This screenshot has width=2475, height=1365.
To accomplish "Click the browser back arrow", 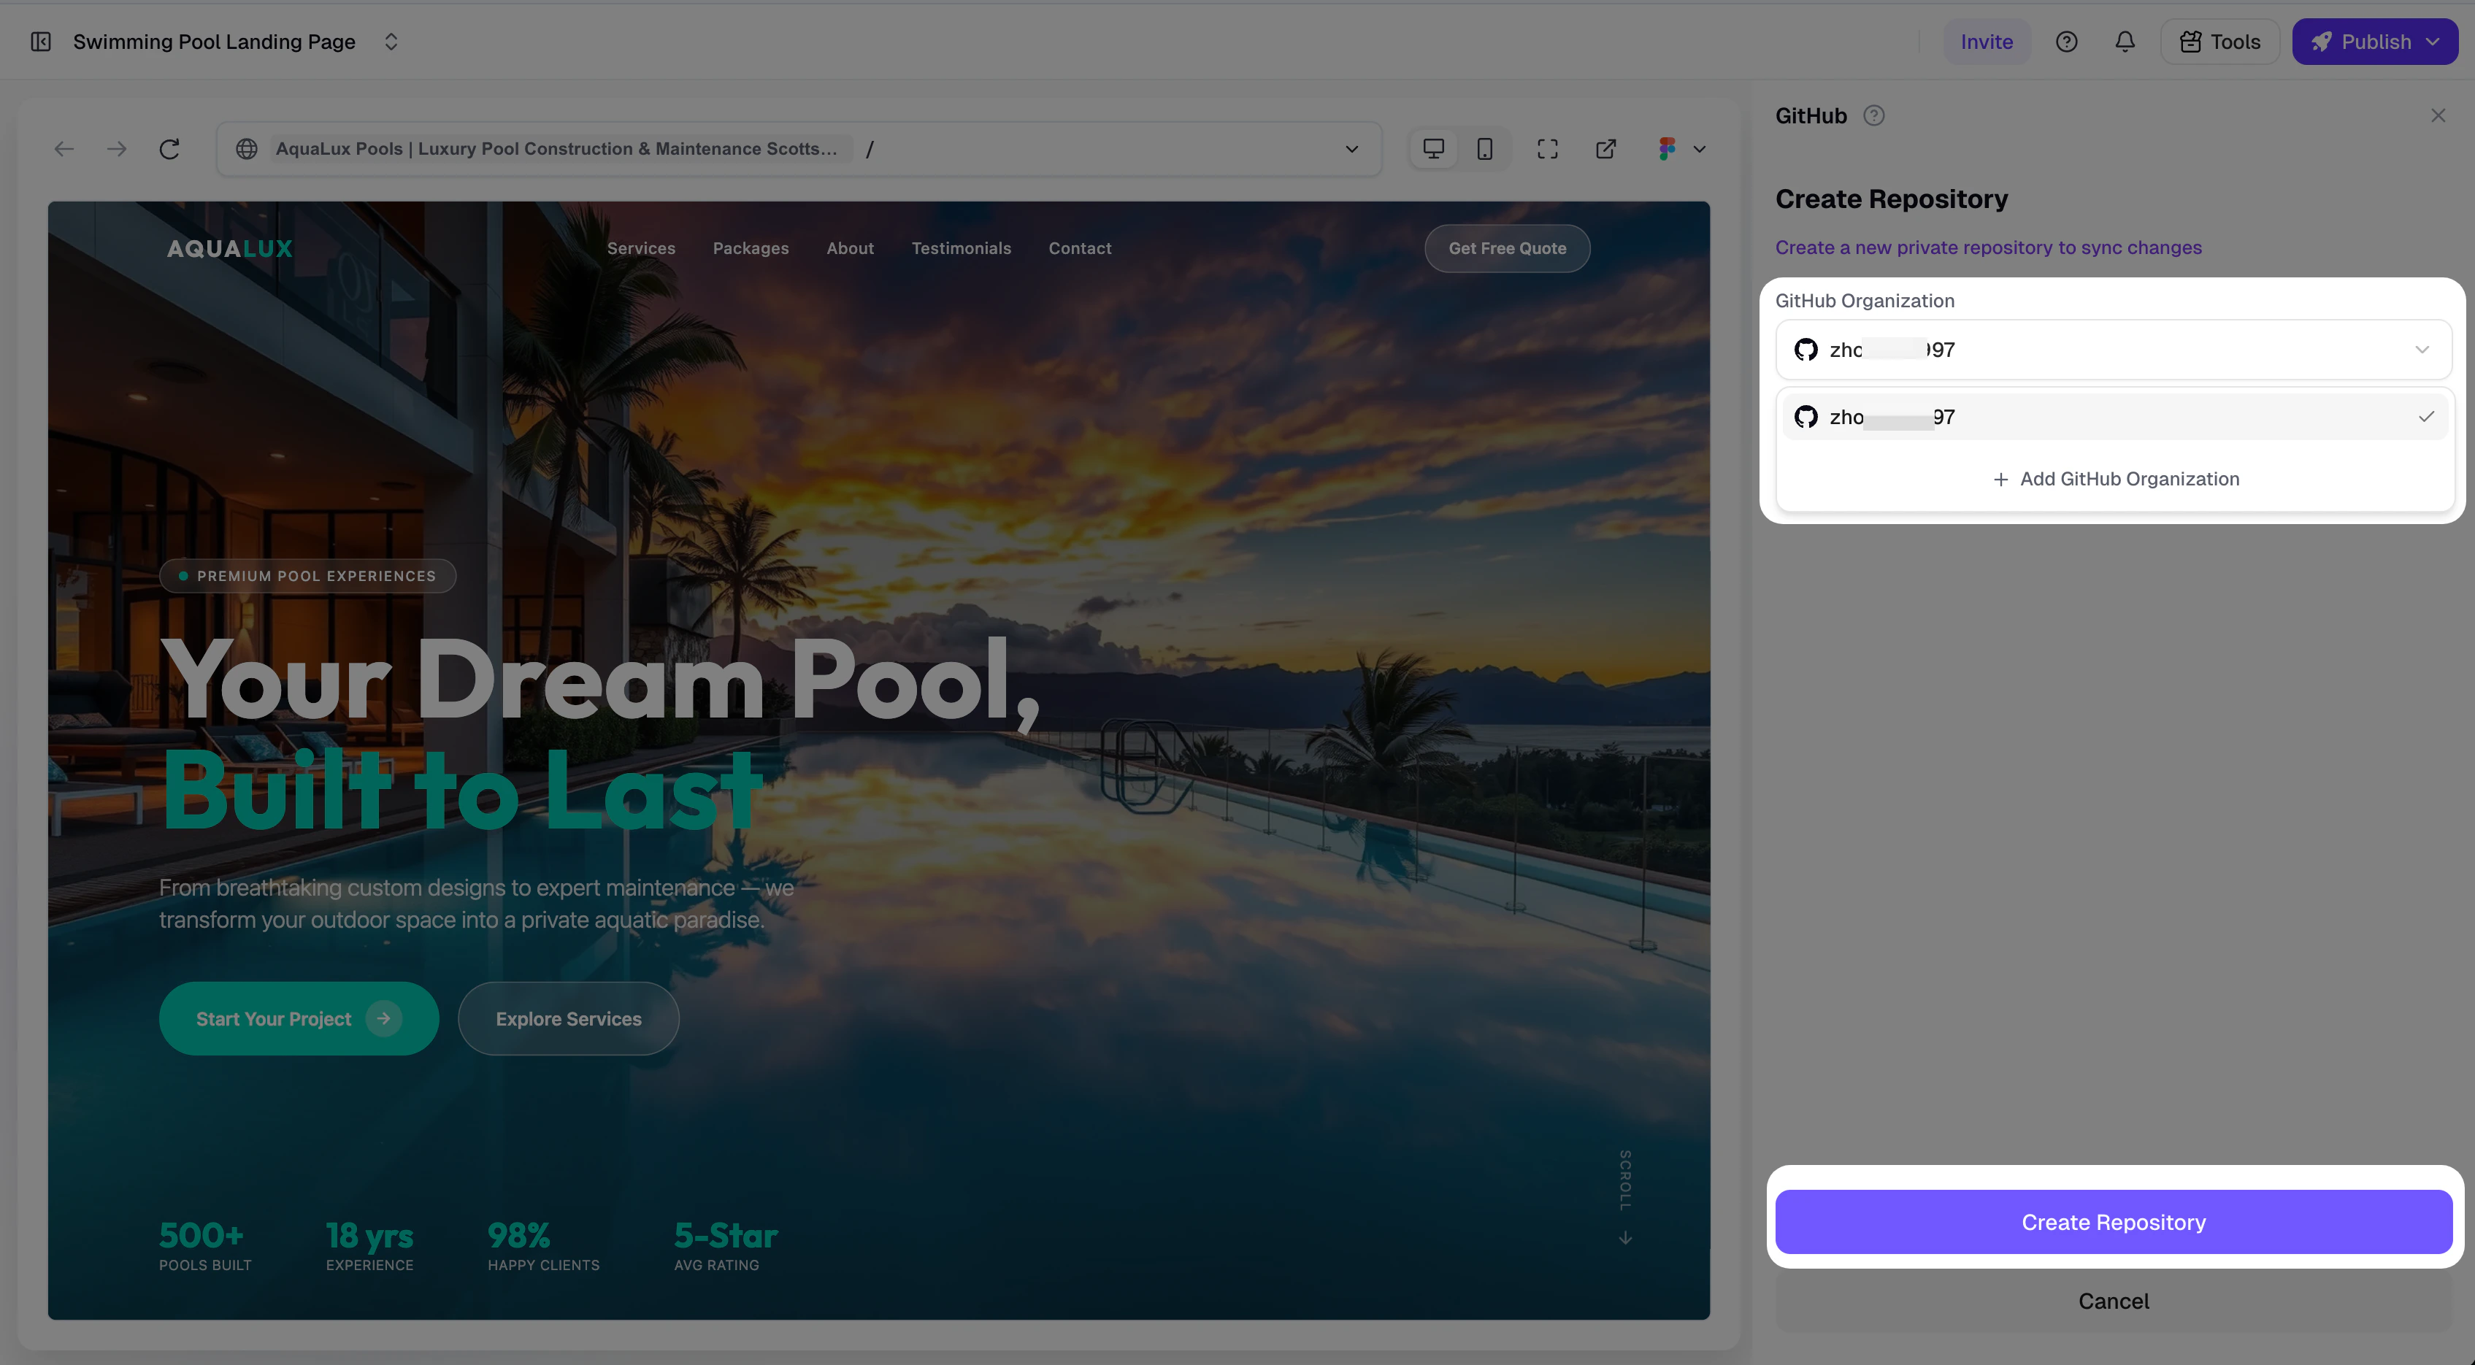I will click(x=64, y=149).
